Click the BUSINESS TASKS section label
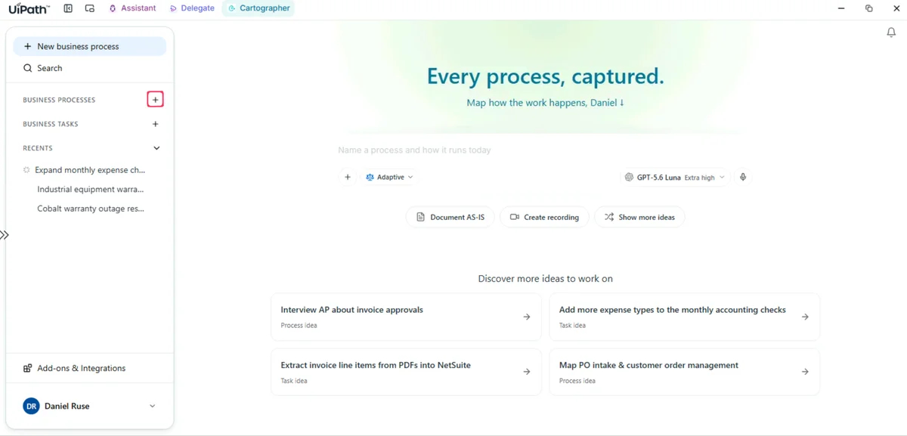The image size is (907, 436). point(51,124)
